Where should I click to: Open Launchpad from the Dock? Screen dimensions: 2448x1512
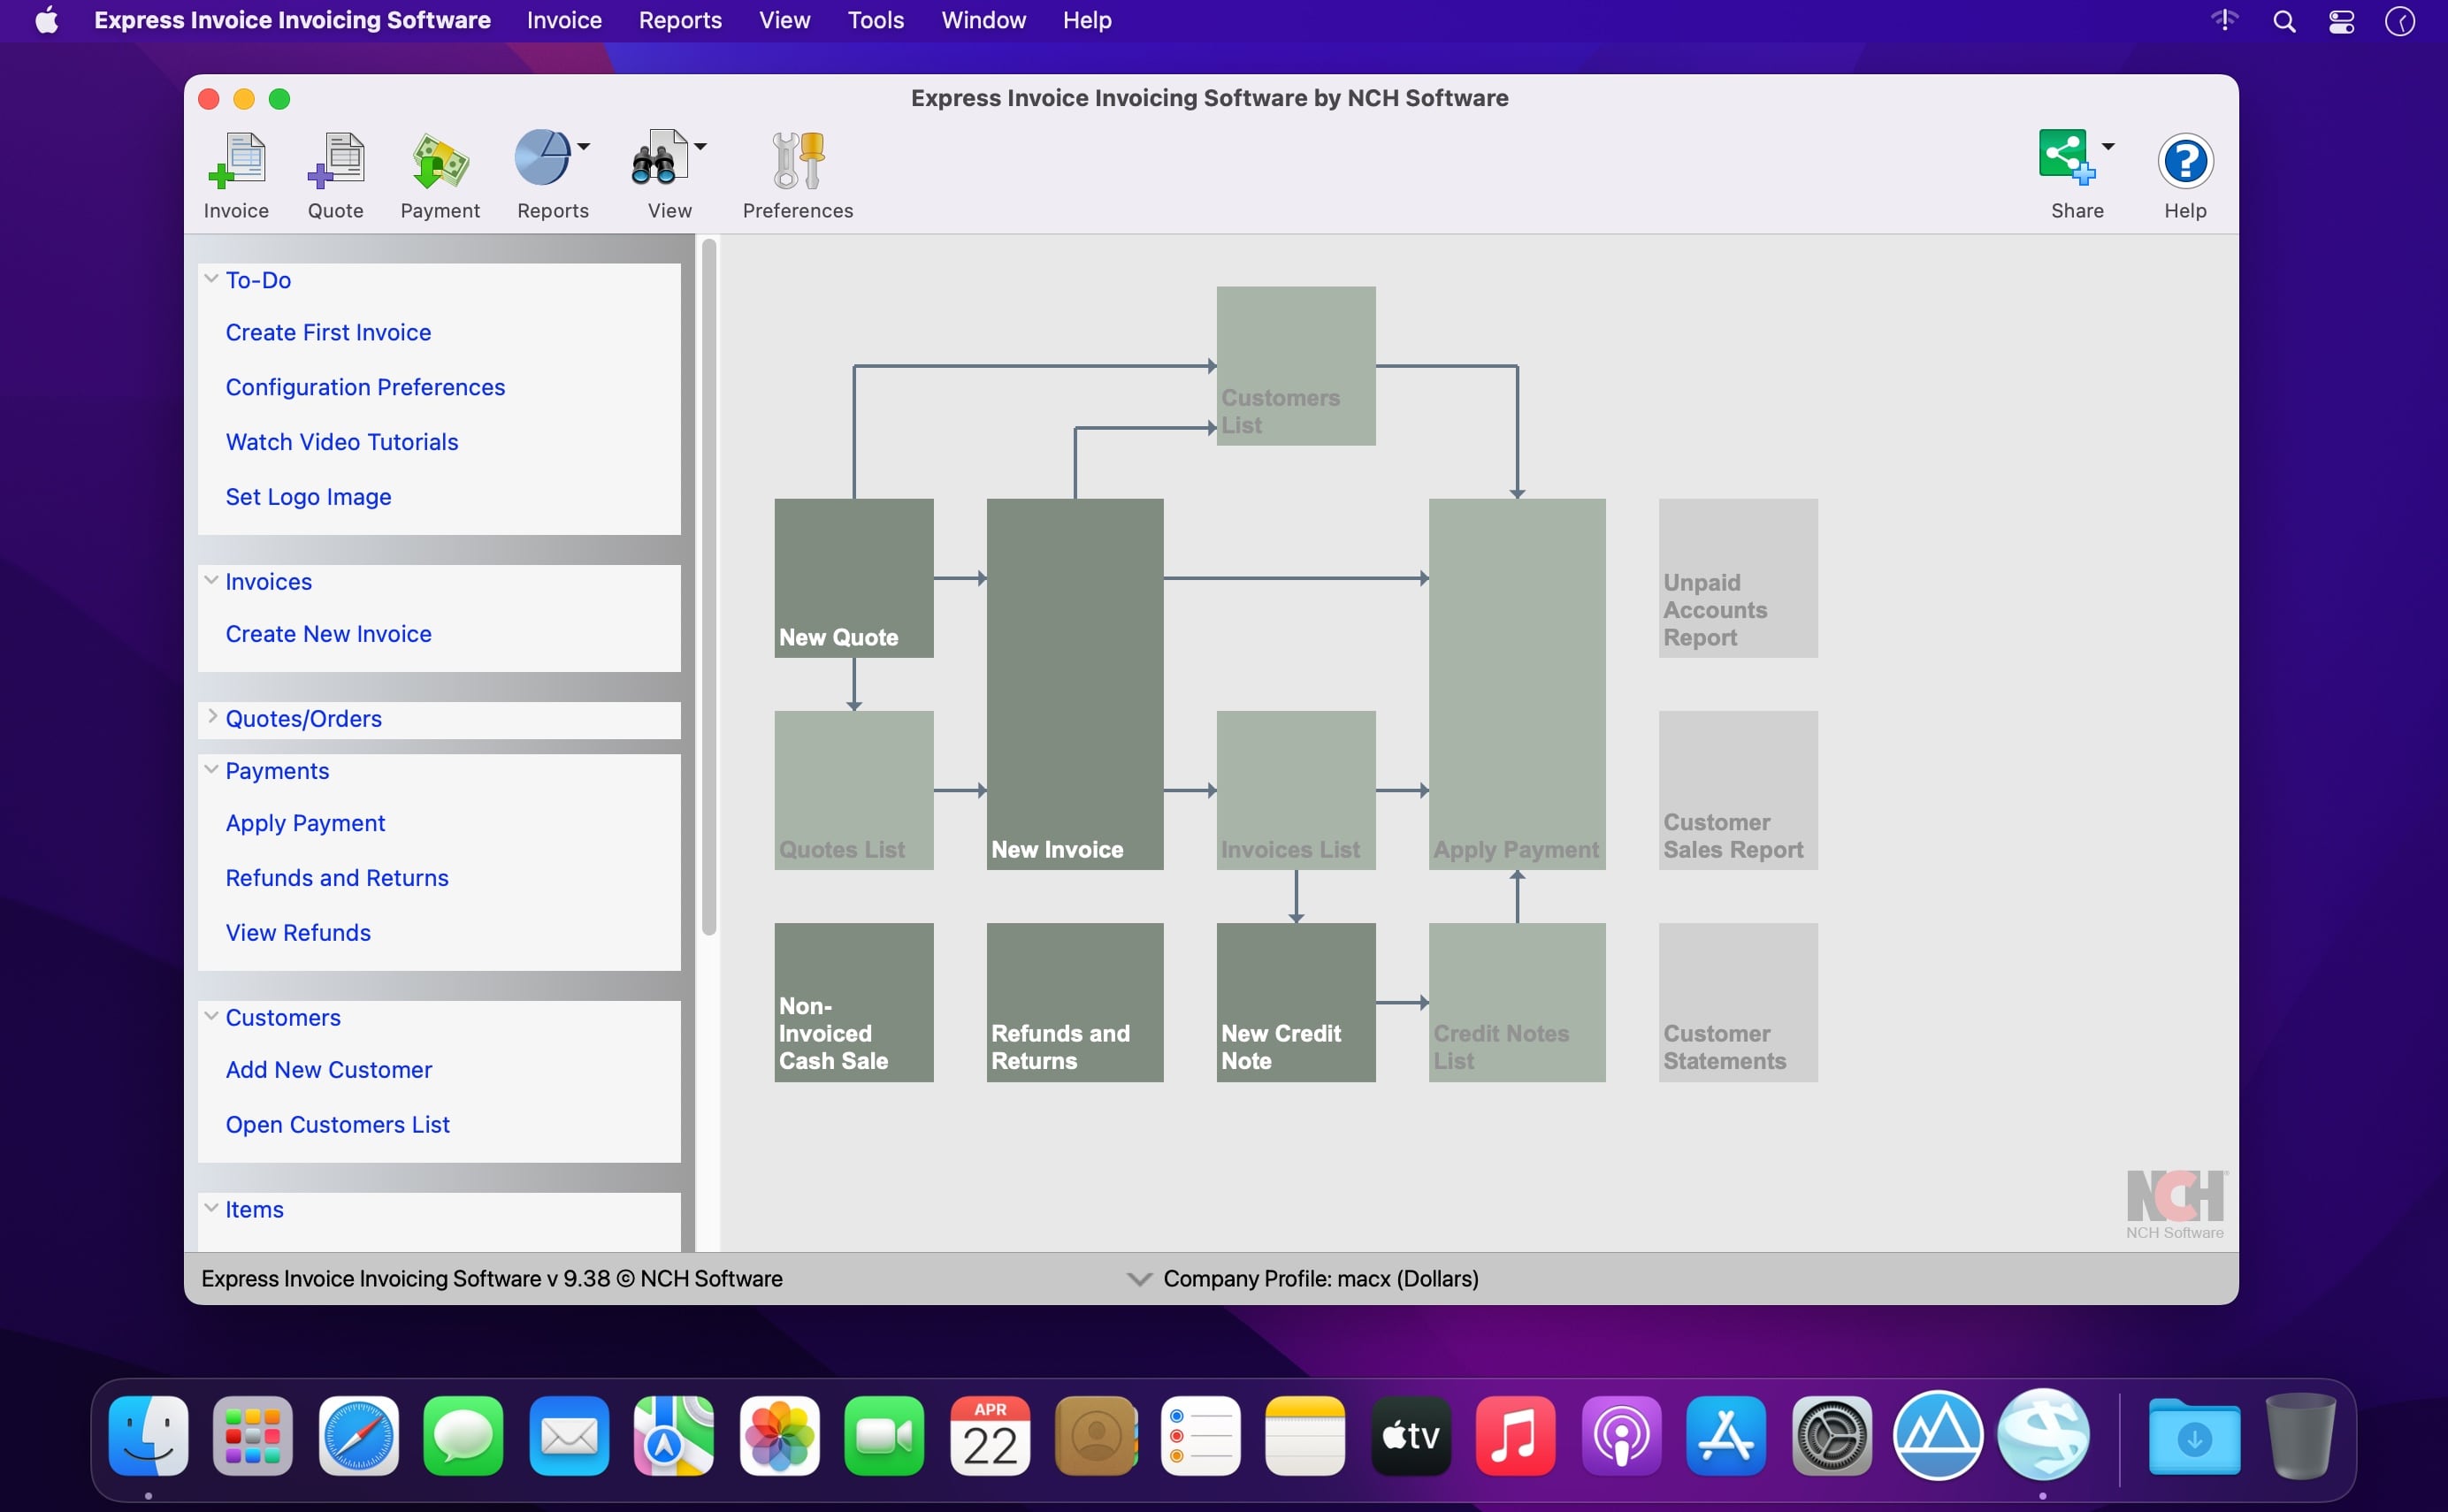(253, 1436)
